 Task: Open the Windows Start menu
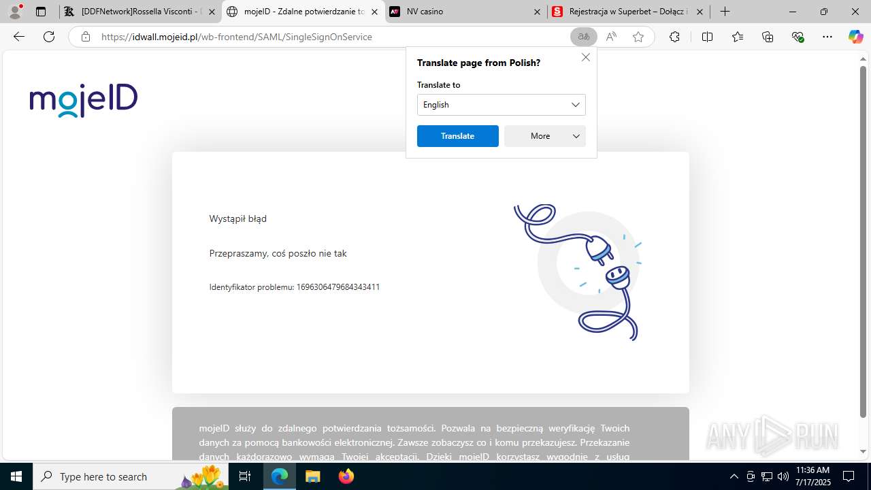pos(16,476)
